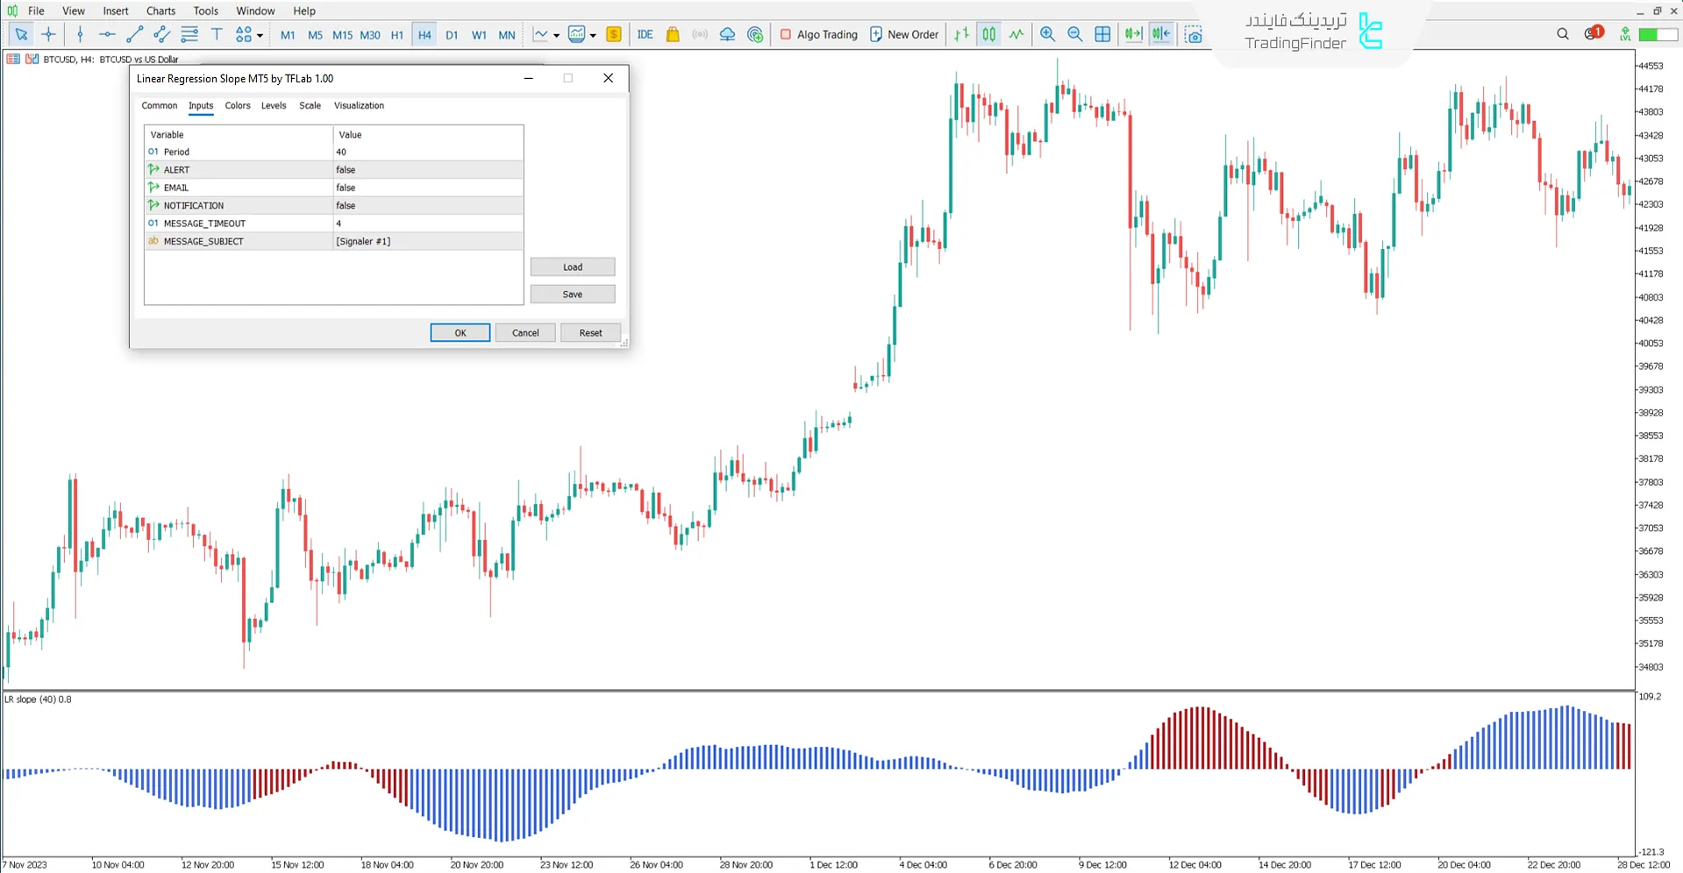Open the Market via the shopping bag icon
Viewport: 1683px width, 873px height.
point(672,34)
